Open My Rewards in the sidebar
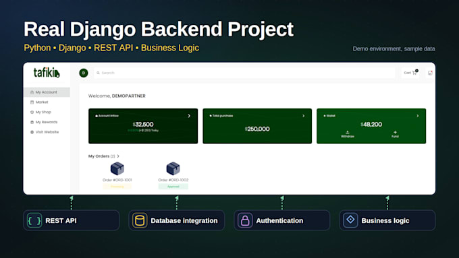Screen dimensions: 459x258 [x=47, y=122]
